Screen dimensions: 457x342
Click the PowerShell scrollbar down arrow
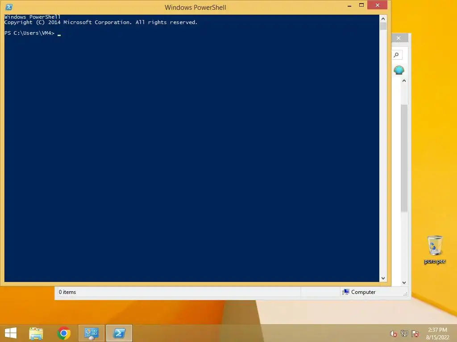(383, 278)
